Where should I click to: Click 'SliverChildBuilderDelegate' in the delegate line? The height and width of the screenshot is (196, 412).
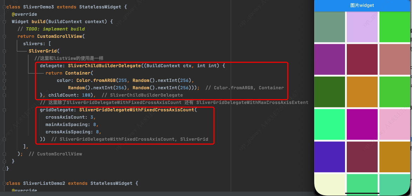click(x=104, y=65)
